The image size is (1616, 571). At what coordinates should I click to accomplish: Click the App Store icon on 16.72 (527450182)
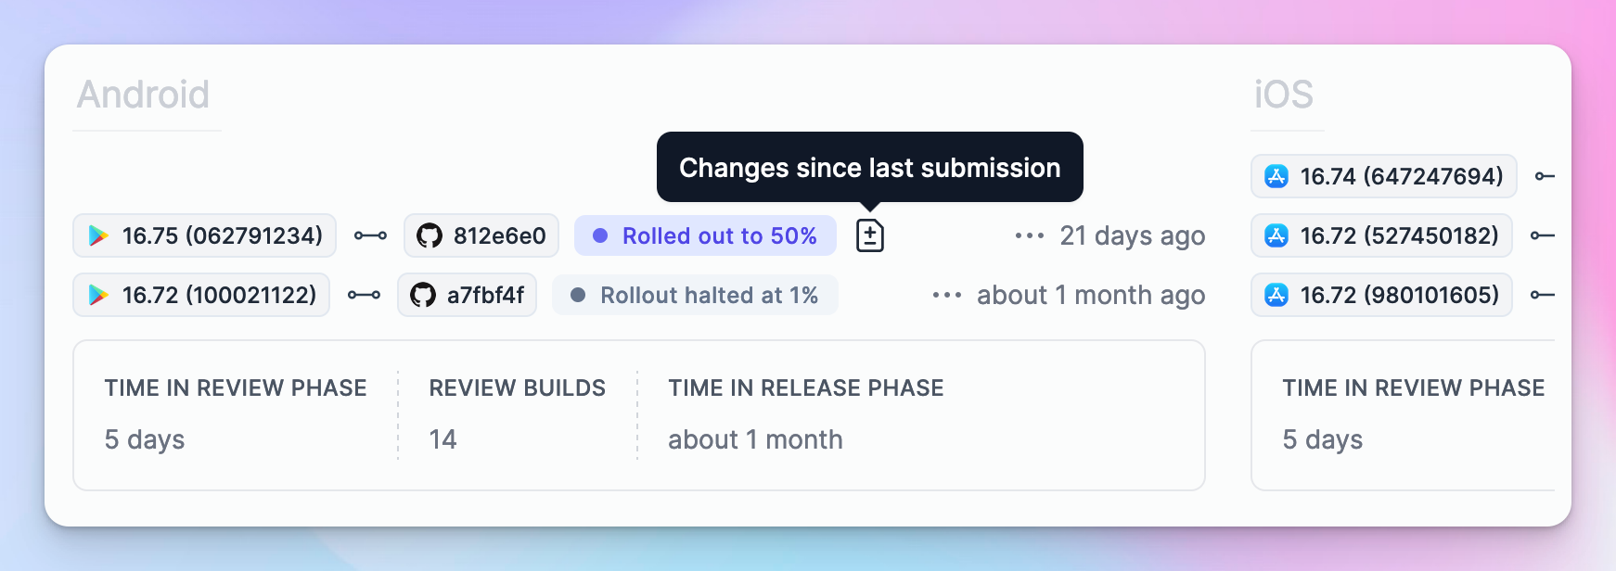[1276, 235]
